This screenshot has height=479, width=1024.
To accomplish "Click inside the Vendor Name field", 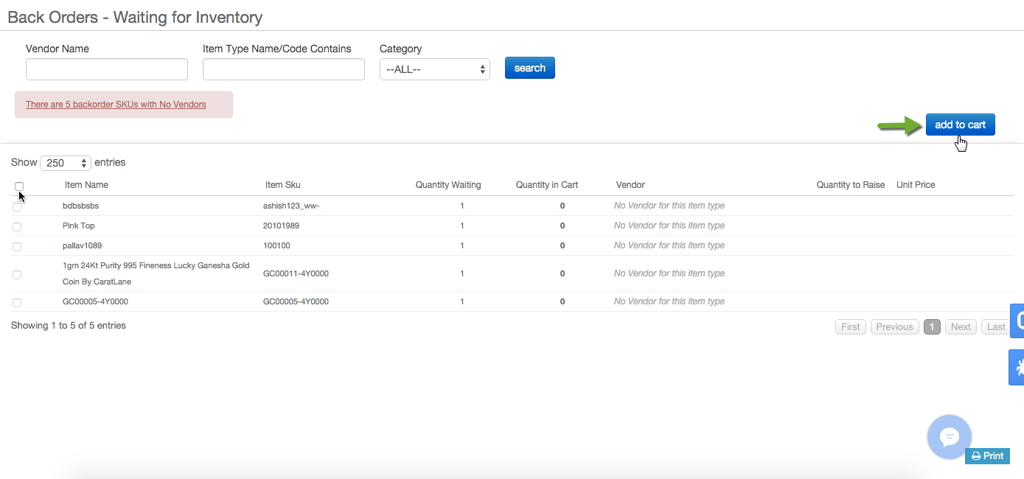I will coord(106,69).
